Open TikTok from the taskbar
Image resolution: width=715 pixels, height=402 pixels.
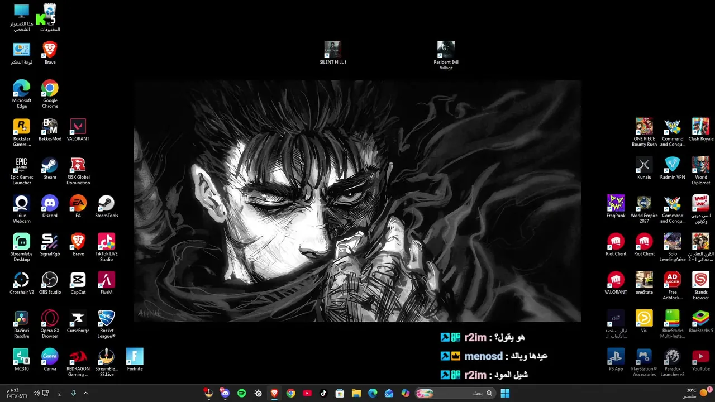tap(323, 393)
